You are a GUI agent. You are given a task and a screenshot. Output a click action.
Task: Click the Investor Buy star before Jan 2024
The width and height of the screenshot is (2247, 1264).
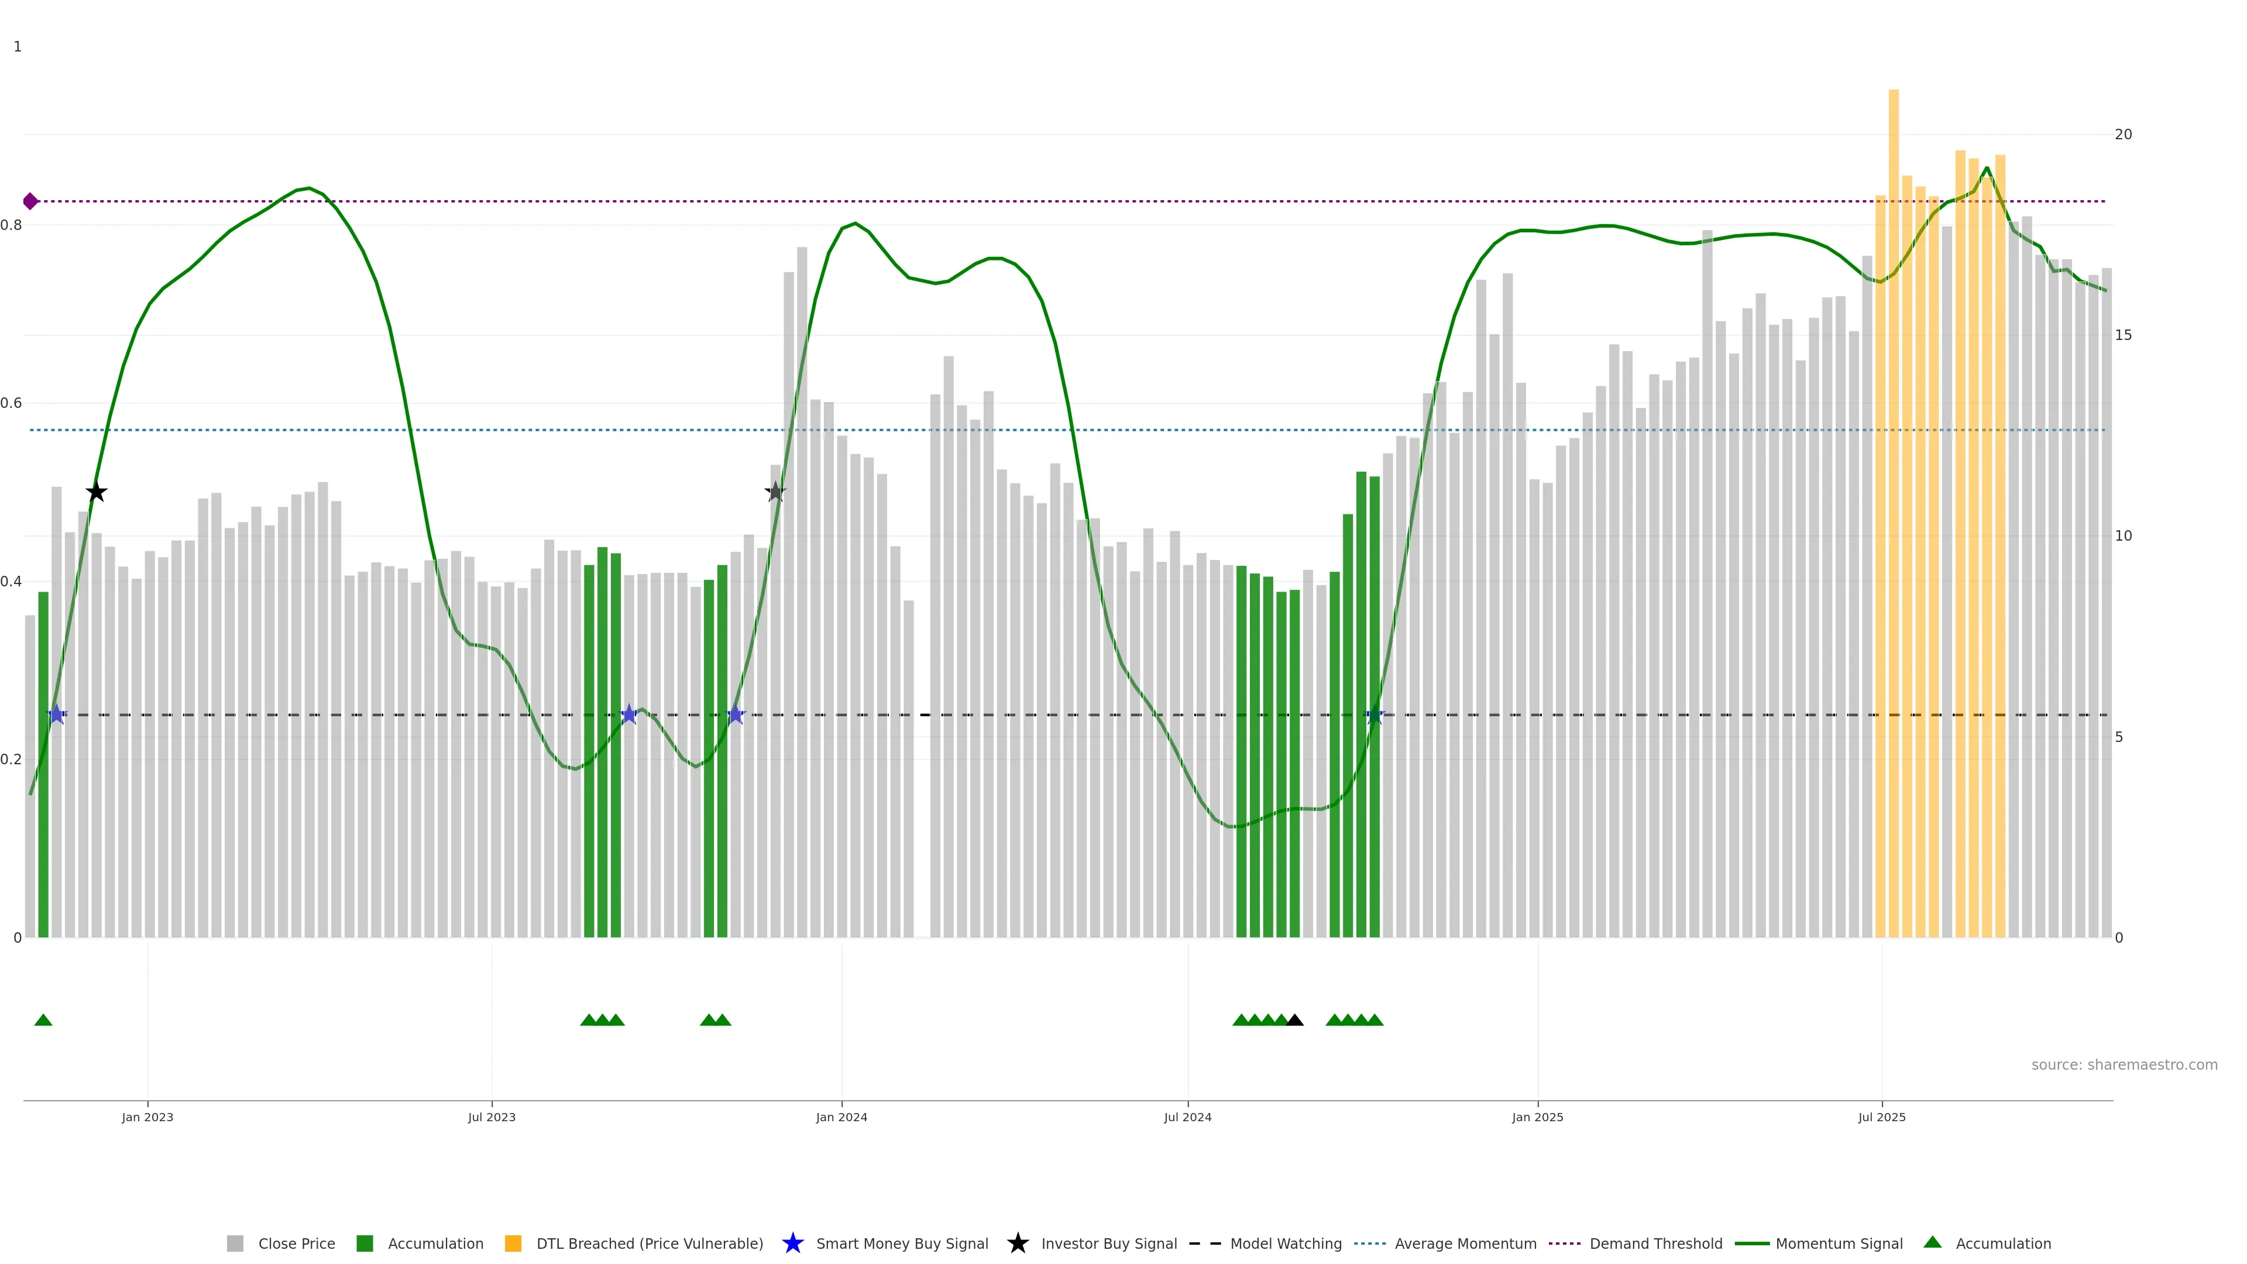(775, 492)
